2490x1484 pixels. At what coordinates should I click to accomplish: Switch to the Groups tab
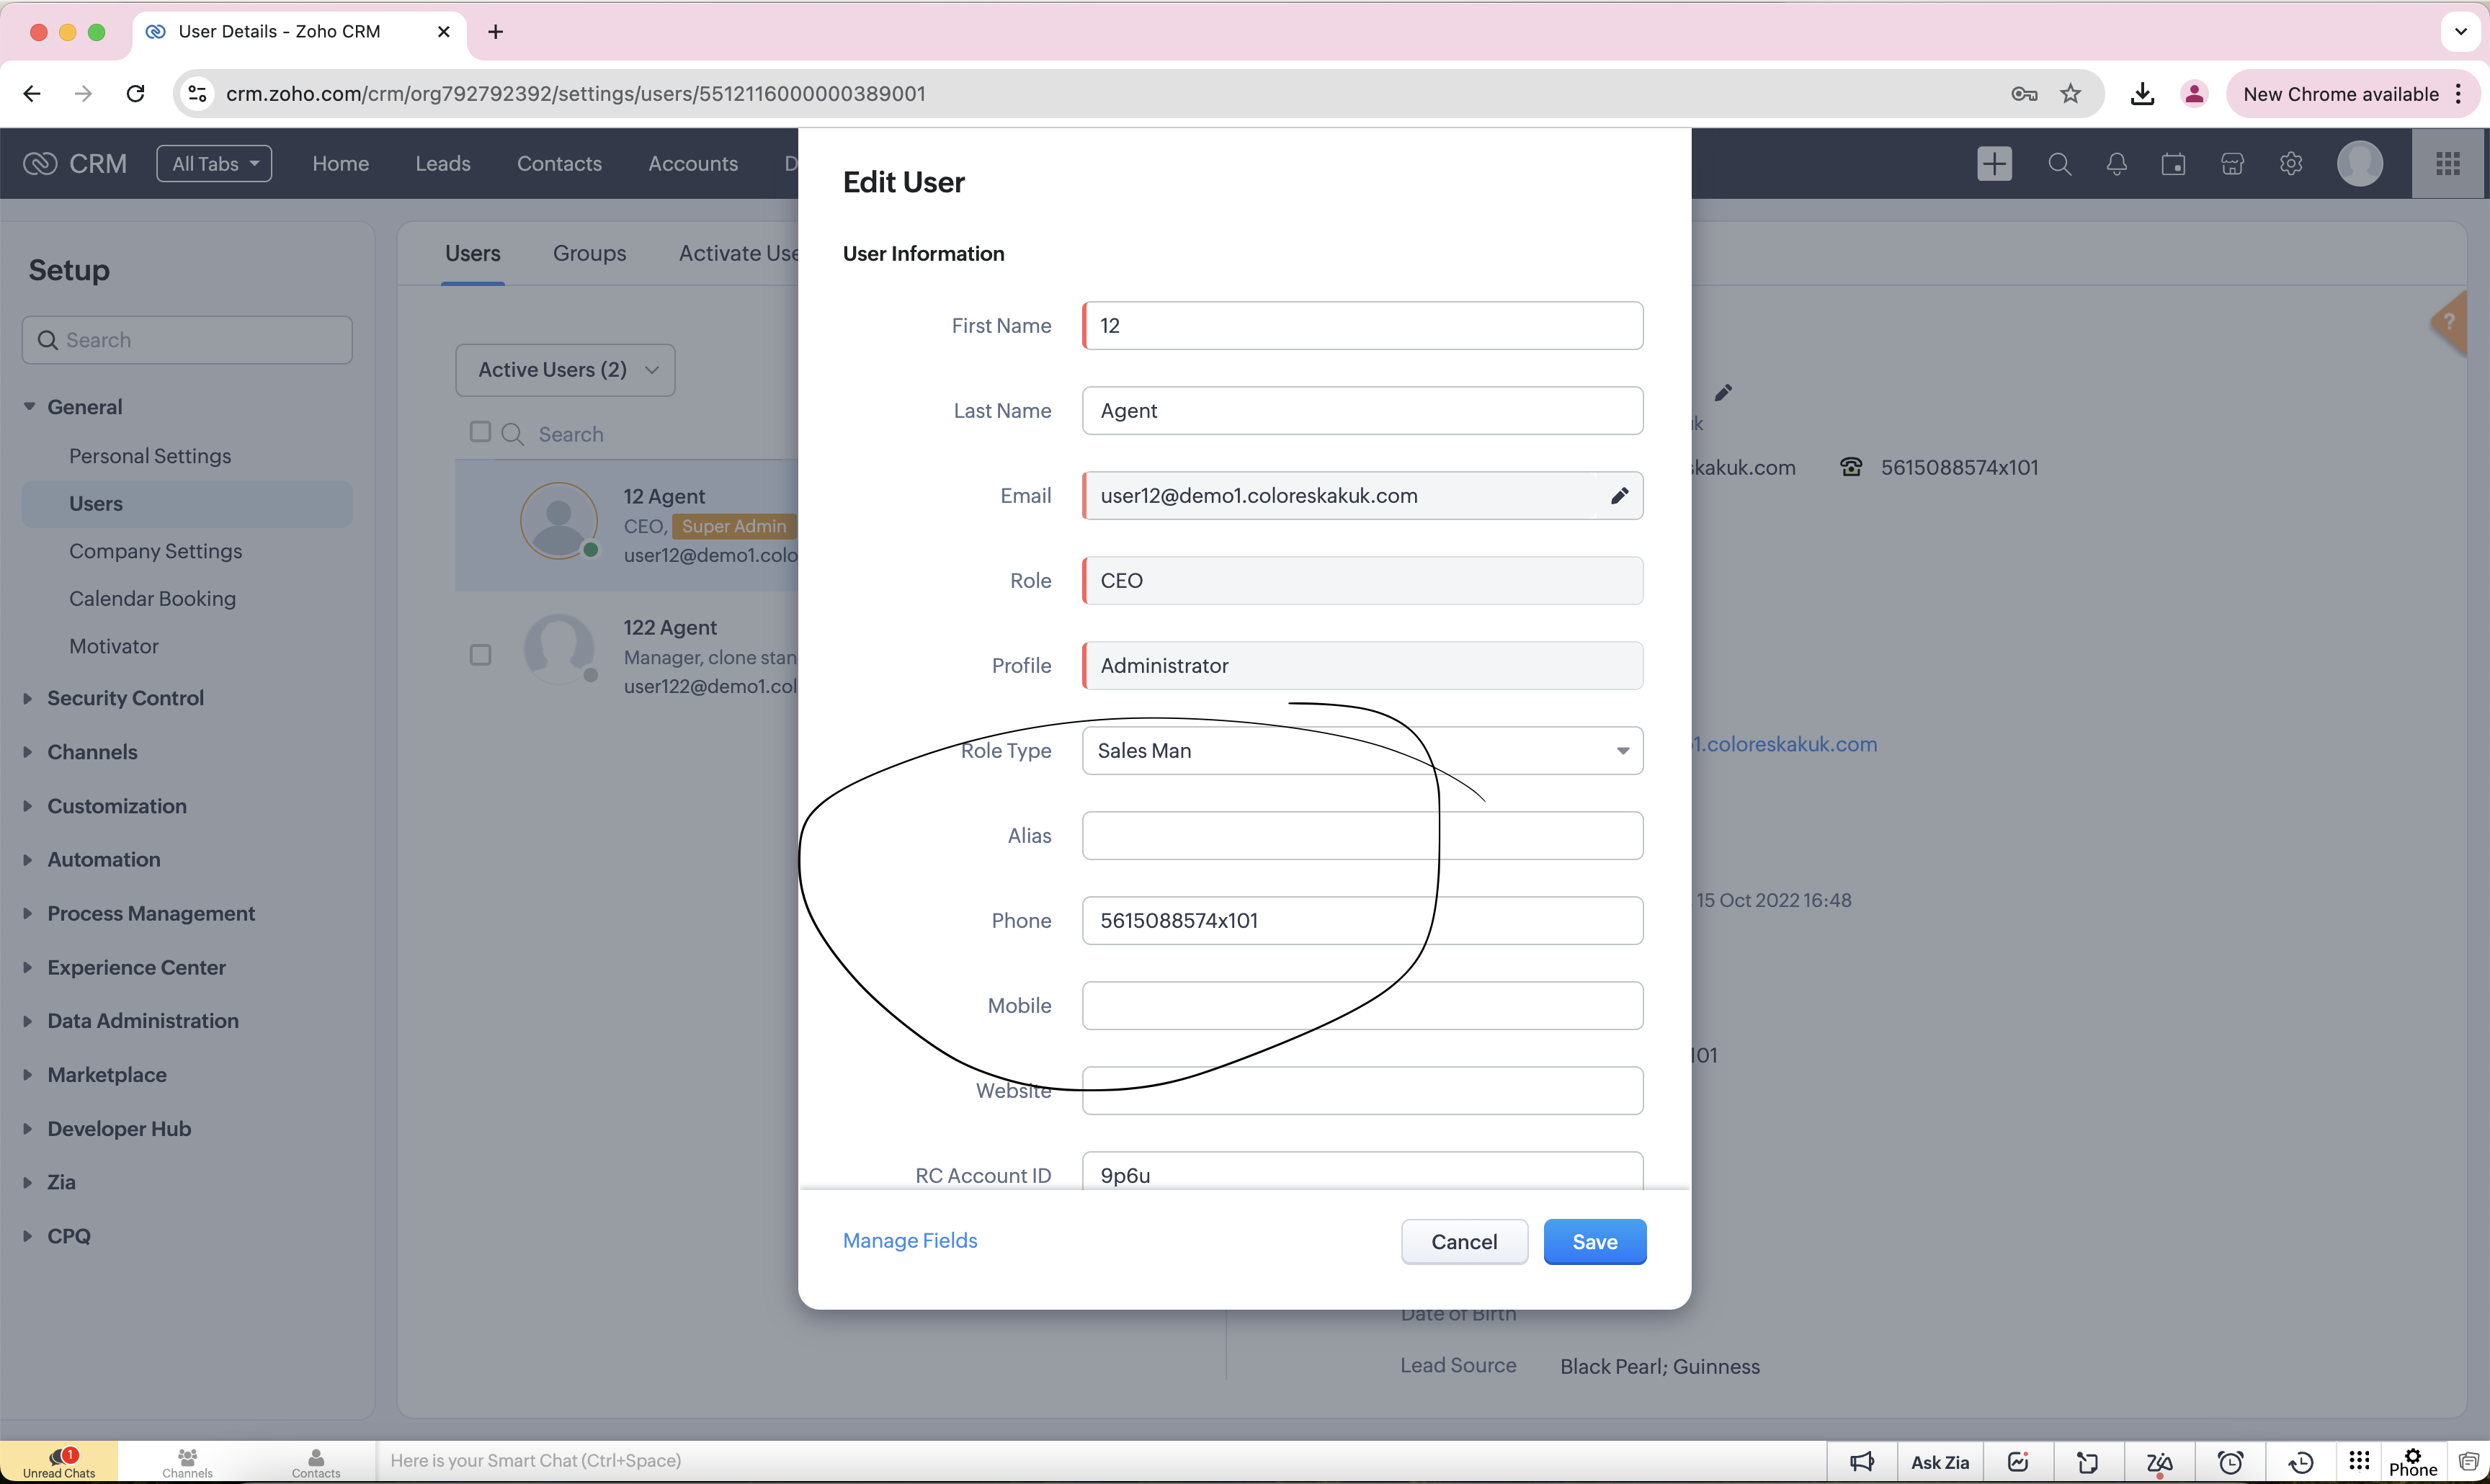point(589,253)
